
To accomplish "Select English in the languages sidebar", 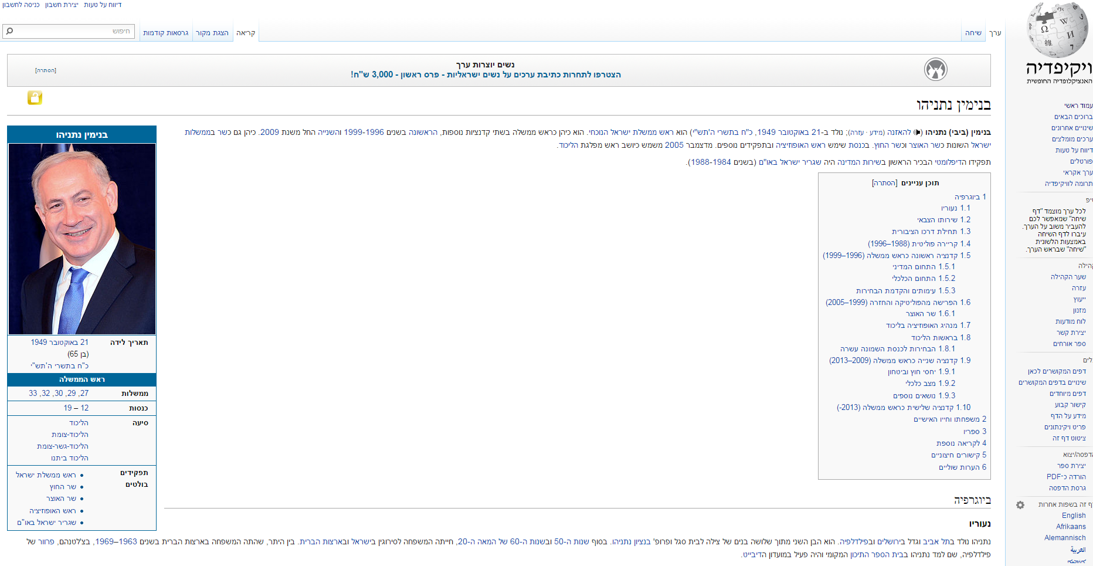I will [1073, 516].
